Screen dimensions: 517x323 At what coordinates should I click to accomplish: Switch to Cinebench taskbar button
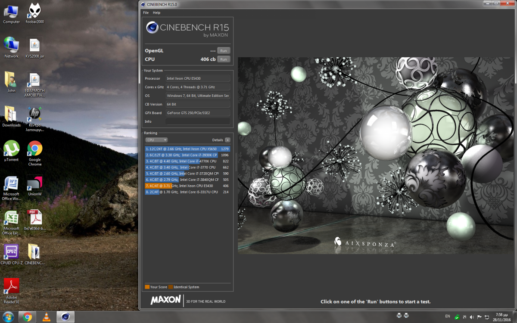click(x=65, y=317)
